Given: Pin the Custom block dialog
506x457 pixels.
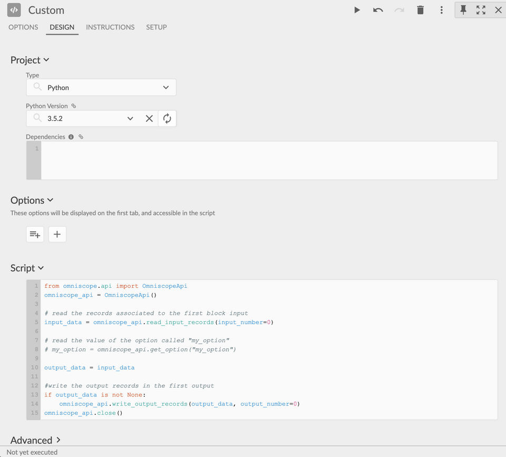Looking at the screenshot, I should point(463,10).
